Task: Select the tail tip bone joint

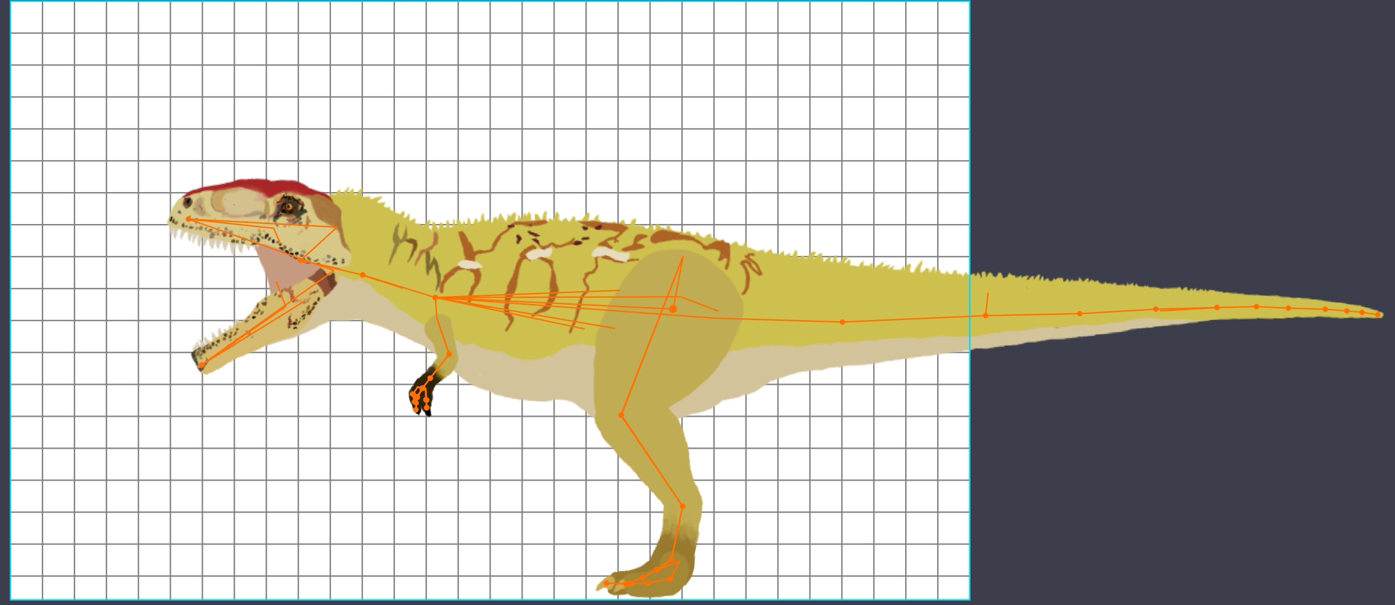Action: point(1378,315)
